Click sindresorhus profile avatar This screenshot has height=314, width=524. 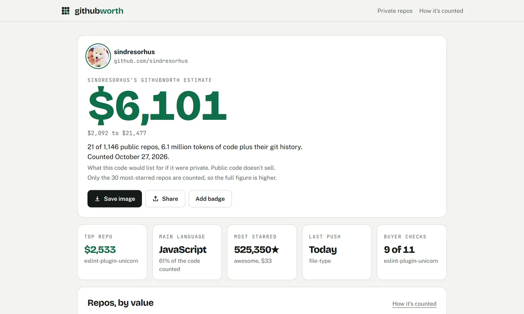pos(98,56)
